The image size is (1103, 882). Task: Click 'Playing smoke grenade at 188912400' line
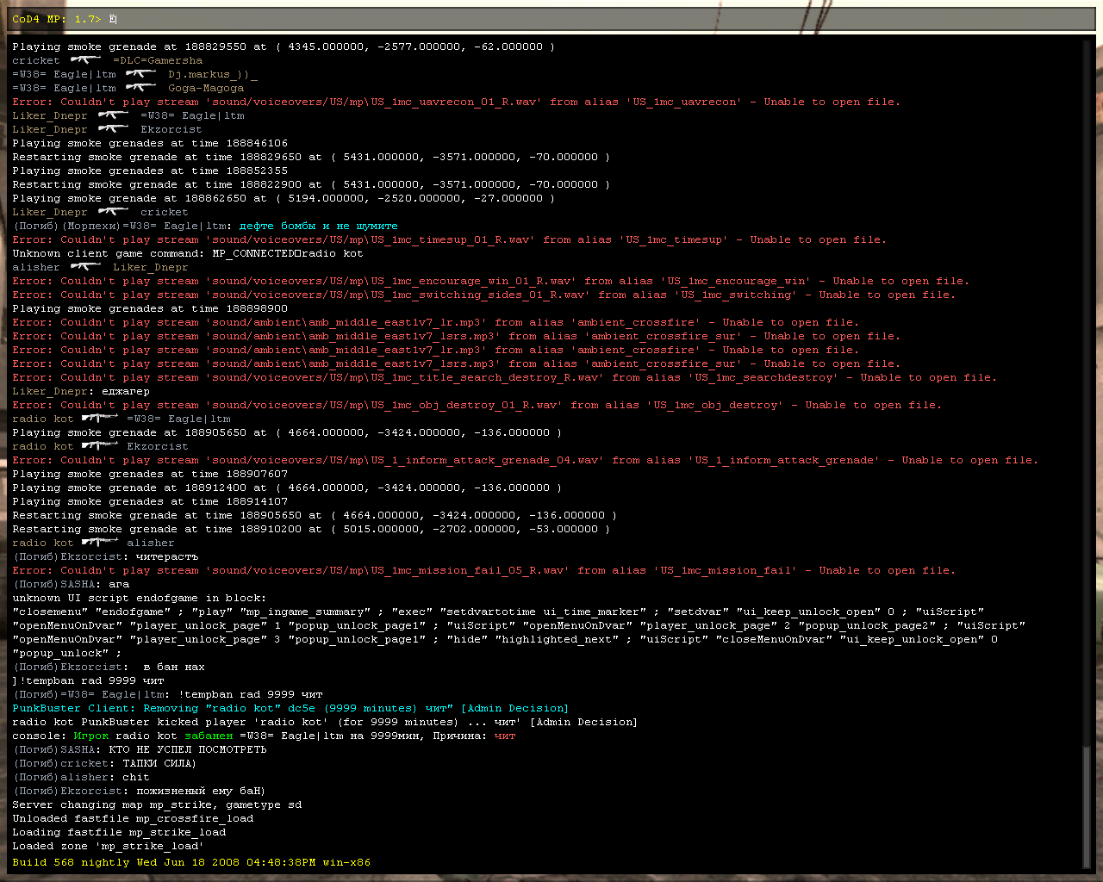(x=288, y=488)
